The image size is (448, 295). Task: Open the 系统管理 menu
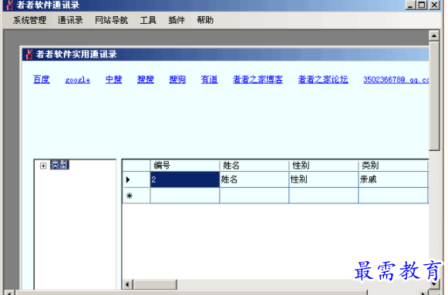(29, 20)
